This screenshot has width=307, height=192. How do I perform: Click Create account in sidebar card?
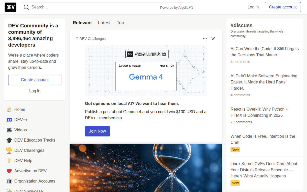[35, 80]
